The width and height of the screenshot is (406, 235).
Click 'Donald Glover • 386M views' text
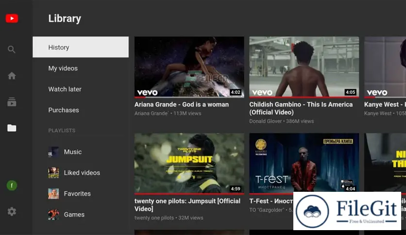tap(282, 121)
